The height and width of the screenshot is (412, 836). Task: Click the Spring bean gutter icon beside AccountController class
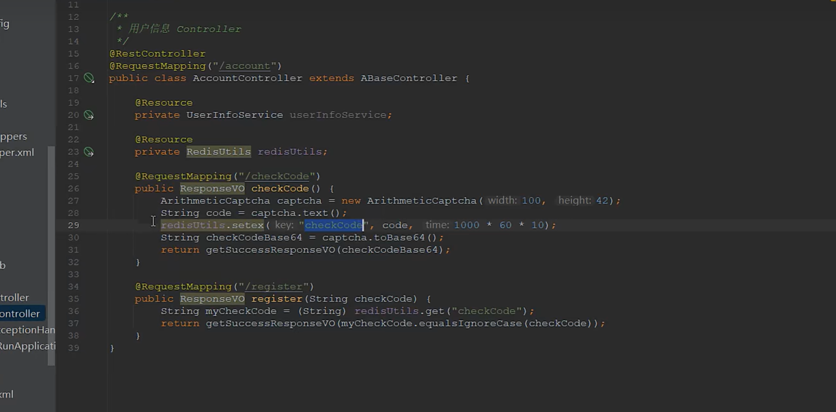(x=89, y=78)
